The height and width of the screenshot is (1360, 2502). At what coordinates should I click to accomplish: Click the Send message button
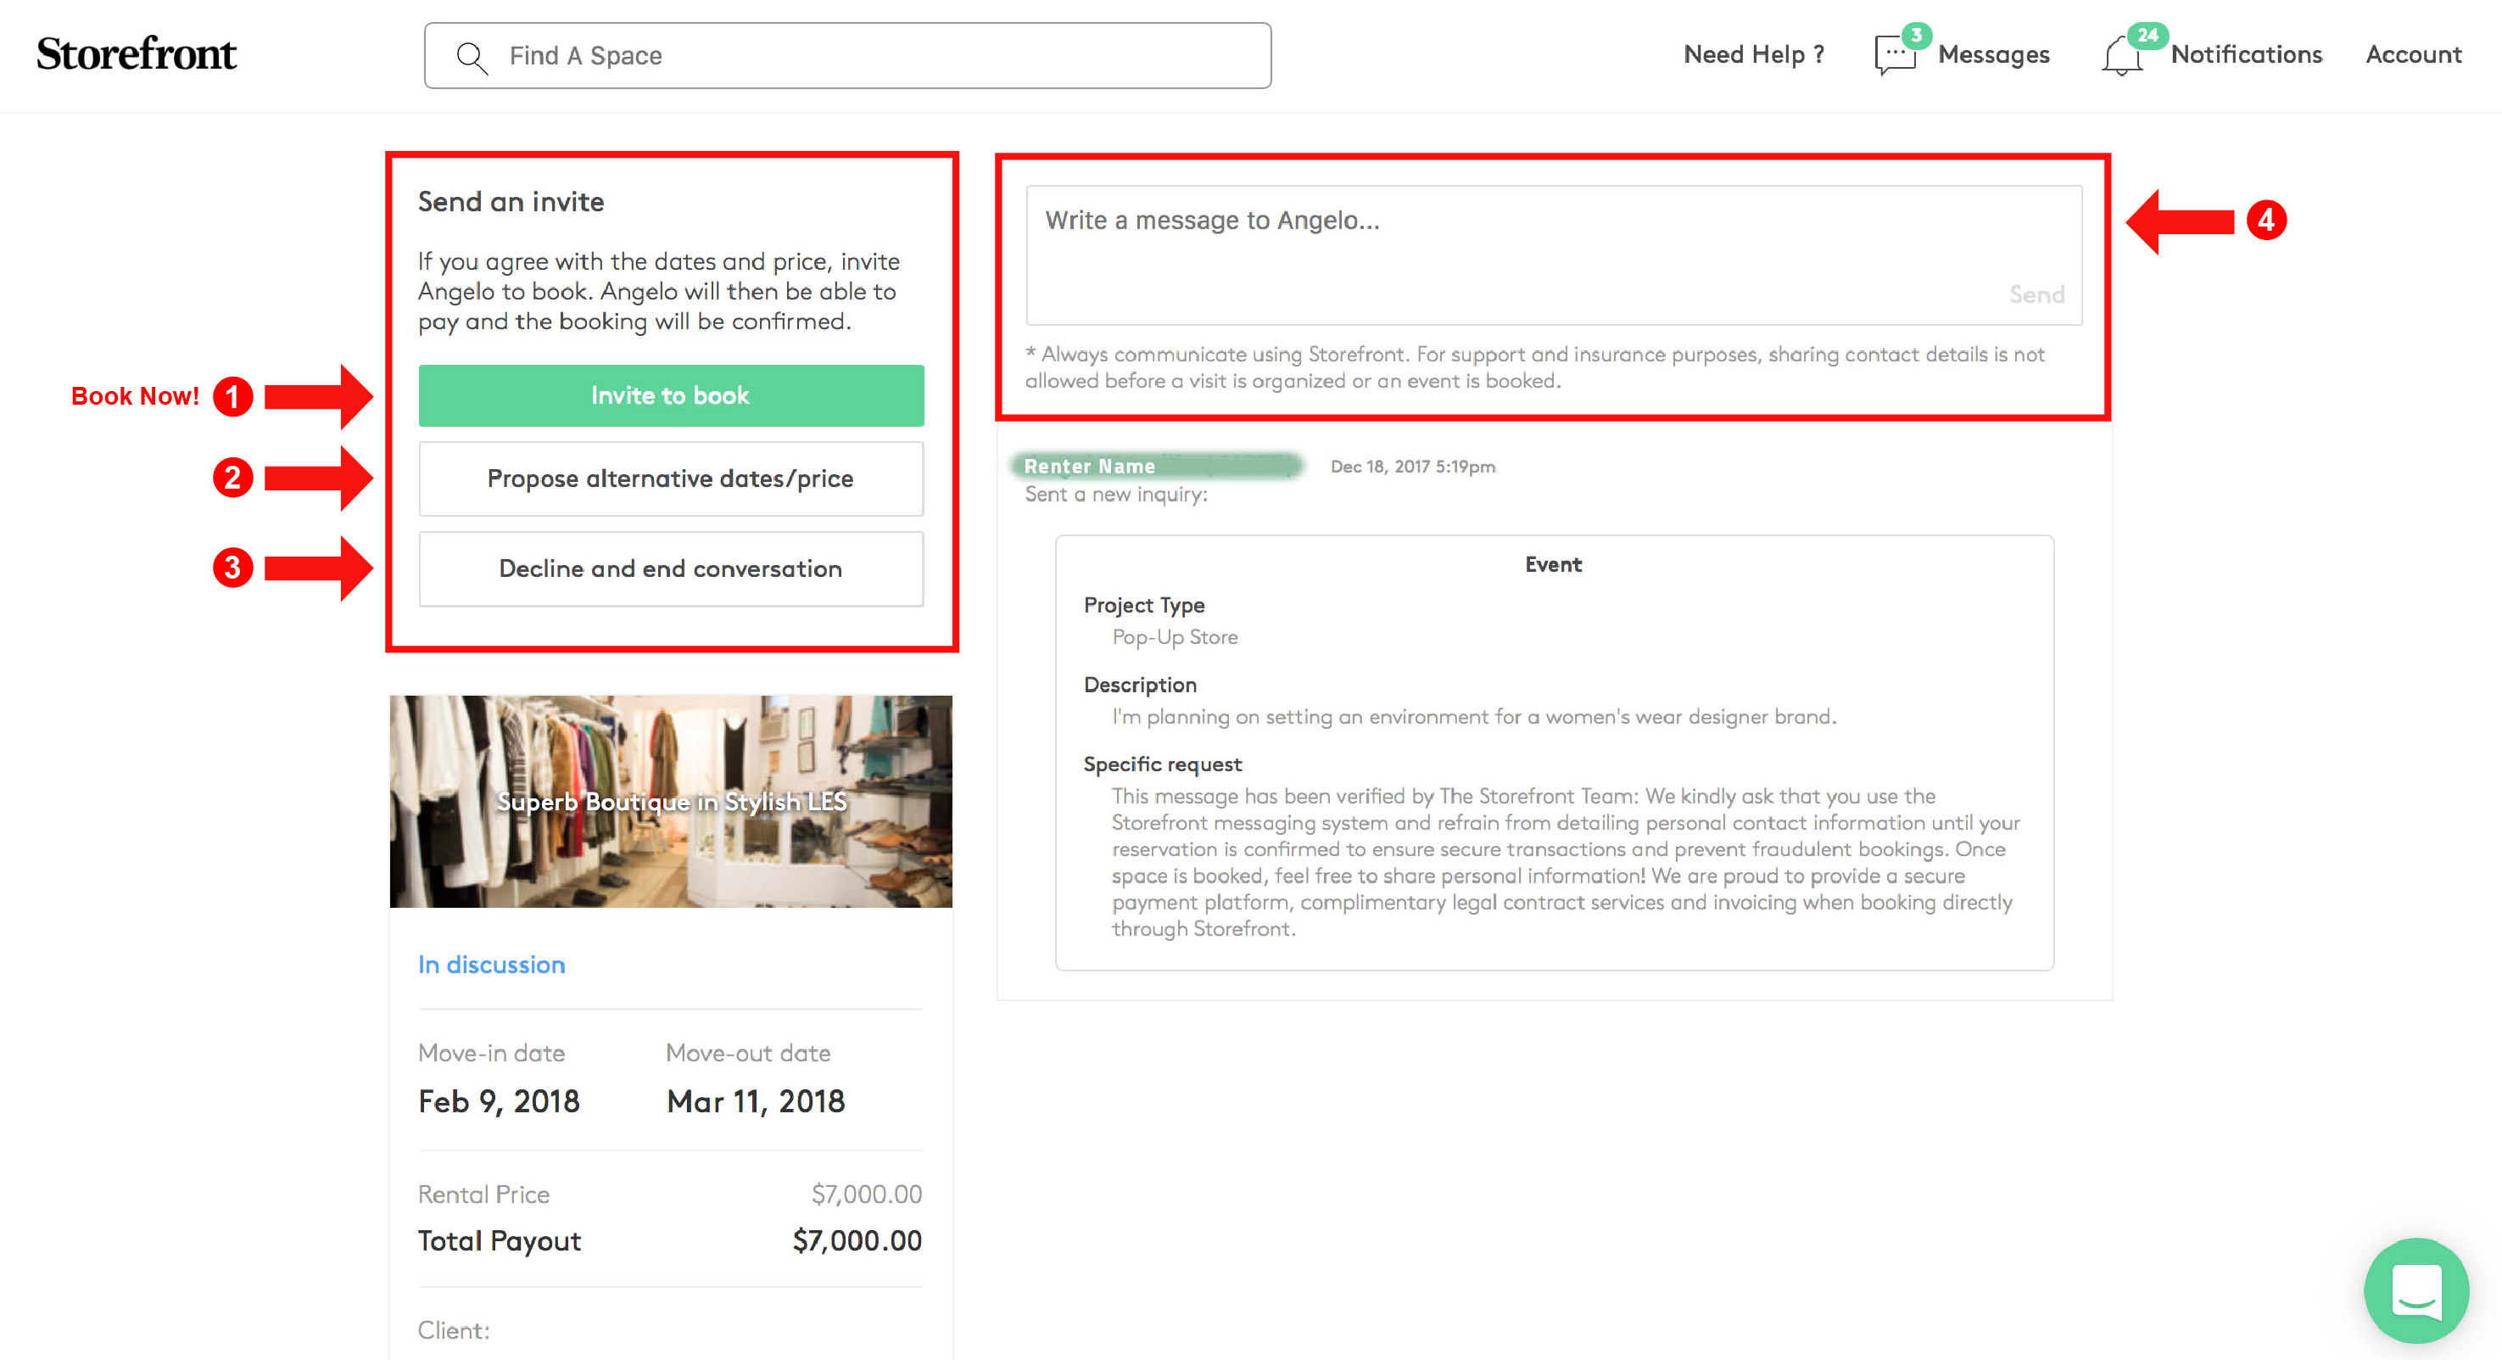2036,294
